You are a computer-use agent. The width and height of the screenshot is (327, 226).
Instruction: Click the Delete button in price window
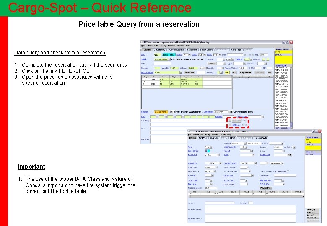coord(313,218)
